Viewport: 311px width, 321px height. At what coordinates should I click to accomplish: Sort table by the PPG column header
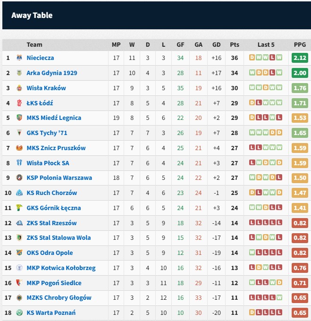[300, 45]
